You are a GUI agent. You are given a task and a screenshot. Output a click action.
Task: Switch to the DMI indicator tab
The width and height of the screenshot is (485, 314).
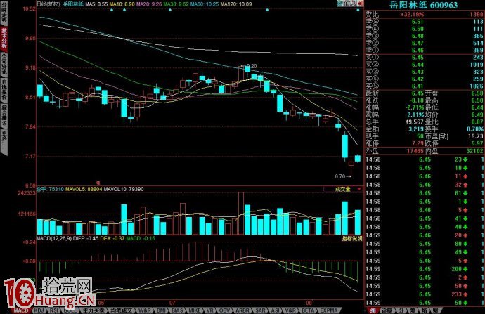coord(162,310)
